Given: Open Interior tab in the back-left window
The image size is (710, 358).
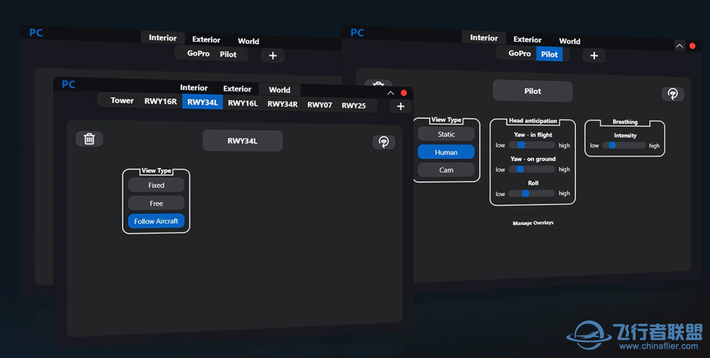Looking at the screenshot, I should (162, 38).
